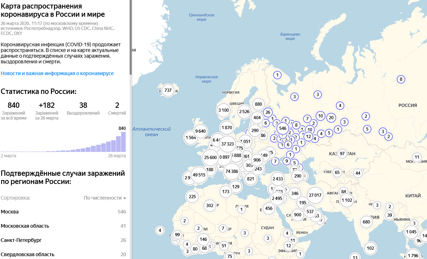Click the sidebar vertical scrollbar
This screenshot has width=427, height=259.
point(130,36)
